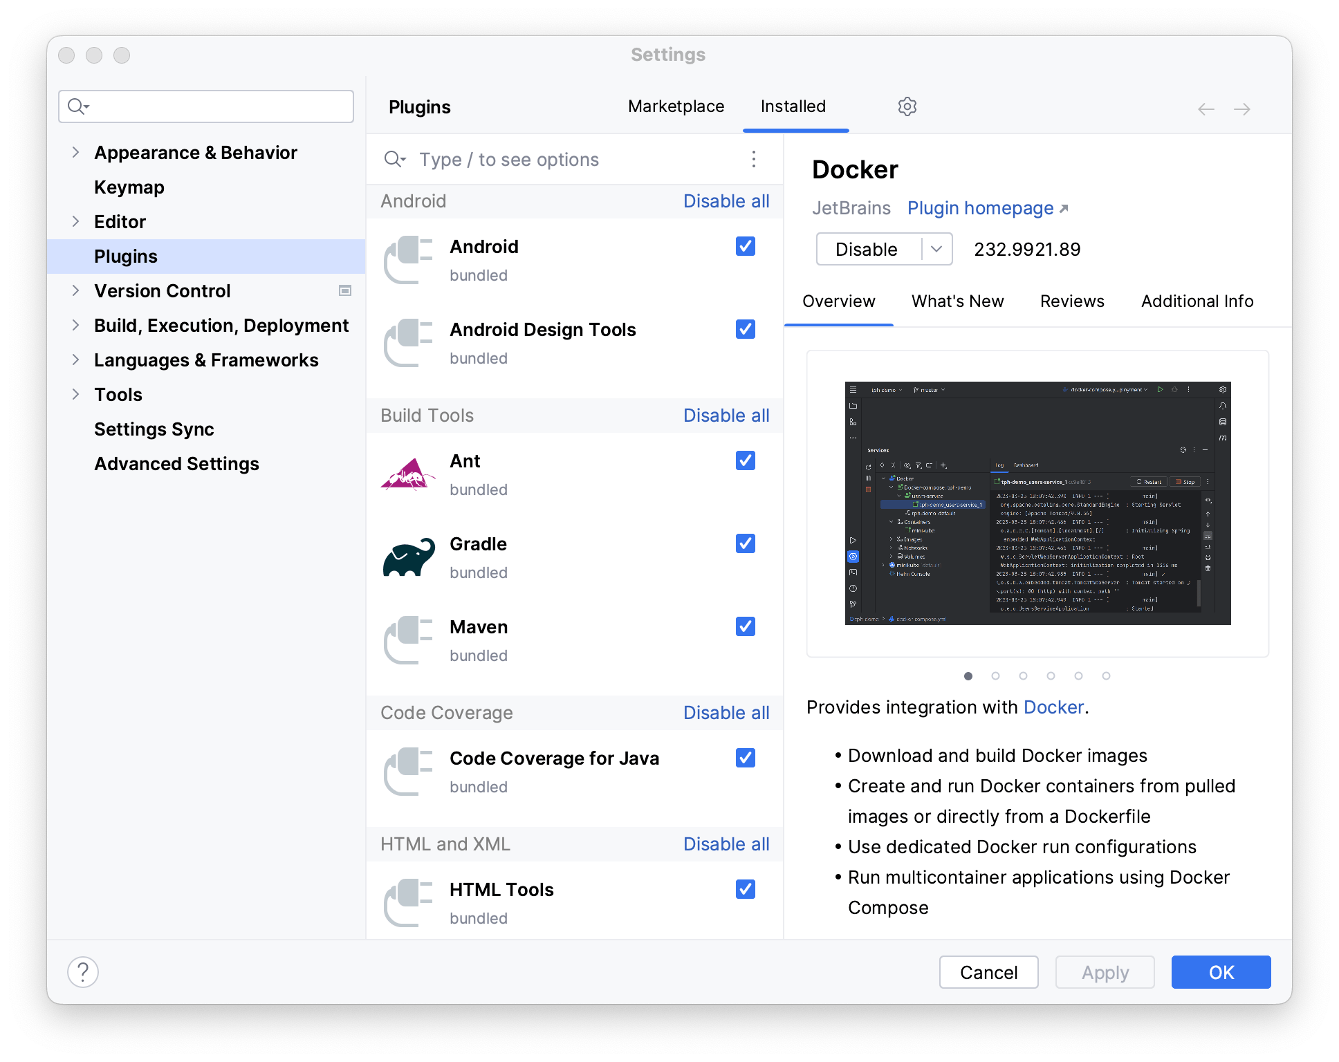Uncheck the Android Design Tools checkbox

tap(745, 330)
